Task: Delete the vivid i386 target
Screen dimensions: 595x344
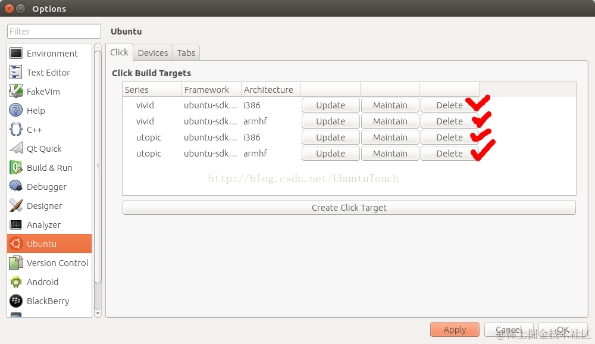Action: pyautogui.click(x=449, y=105)
